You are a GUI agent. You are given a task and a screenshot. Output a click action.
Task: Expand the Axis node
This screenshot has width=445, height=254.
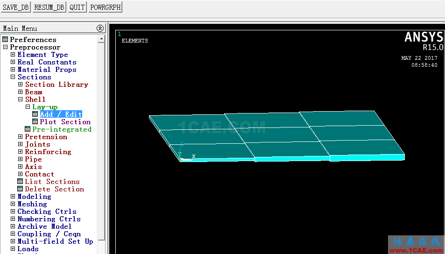[21, 166]
